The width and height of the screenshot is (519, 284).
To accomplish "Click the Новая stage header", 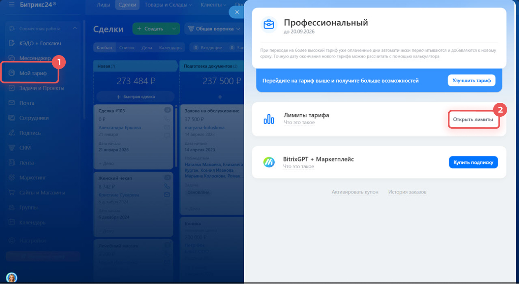I will point(136,66).
